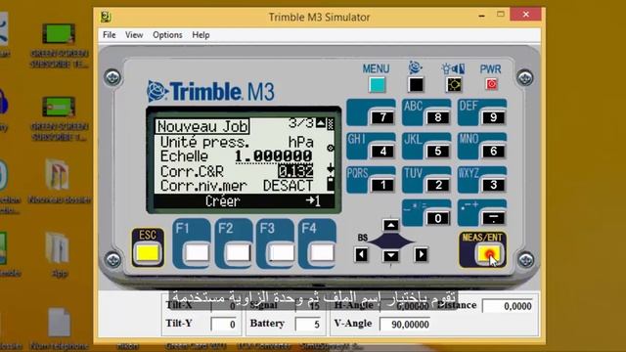Minimize the Trimble M3 Simulator window
This screenshot has width=626, height=352.
pos(482,16)
